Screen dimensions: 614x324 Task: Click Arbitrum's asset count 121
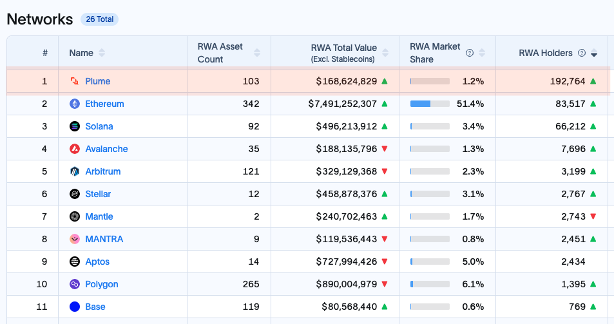251,171
